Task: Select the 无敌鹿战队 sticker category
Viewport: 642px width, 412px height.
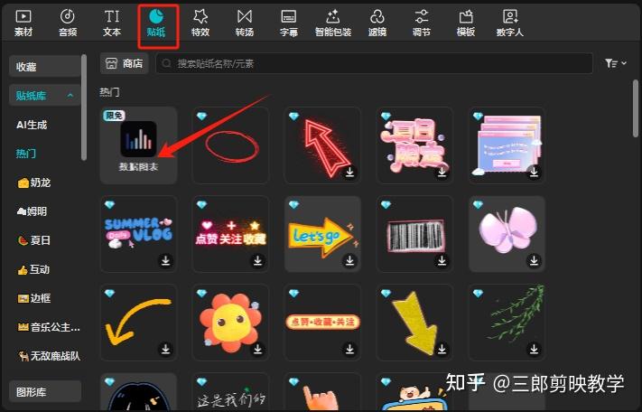Action: [50, 356]
